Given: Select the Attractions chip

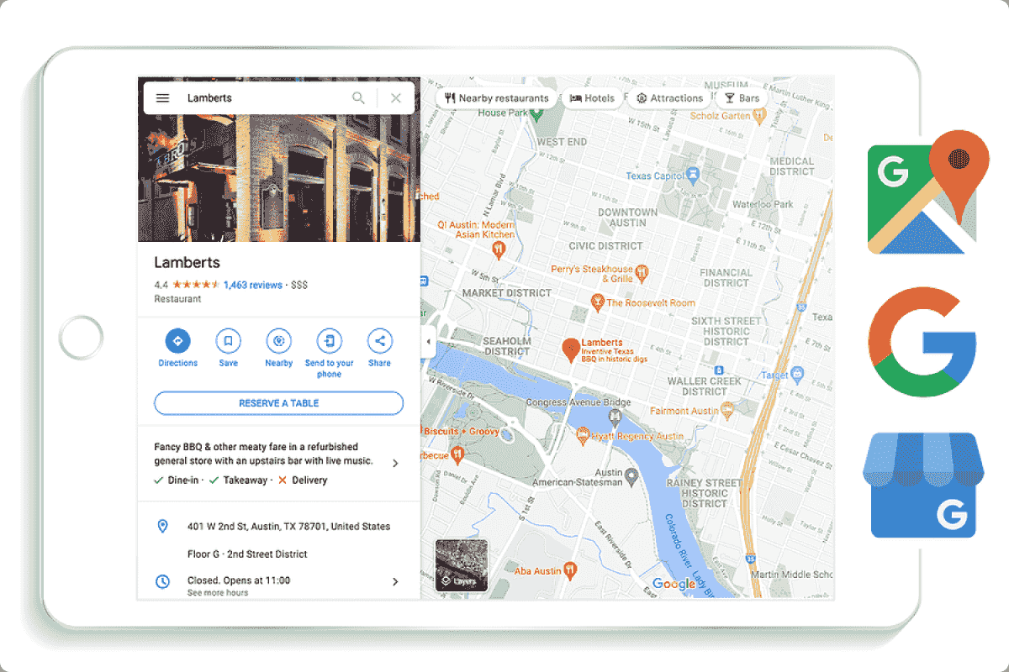Looking at the screenshot, I should click(x=669, y=98).
